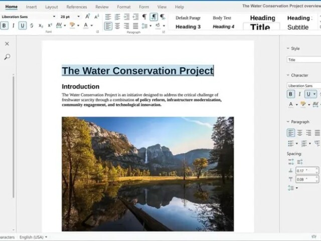Viewport: 321px width, 241px height.
Task: Apply the Heading 3 paragraph style
Action: click(188, 27)
